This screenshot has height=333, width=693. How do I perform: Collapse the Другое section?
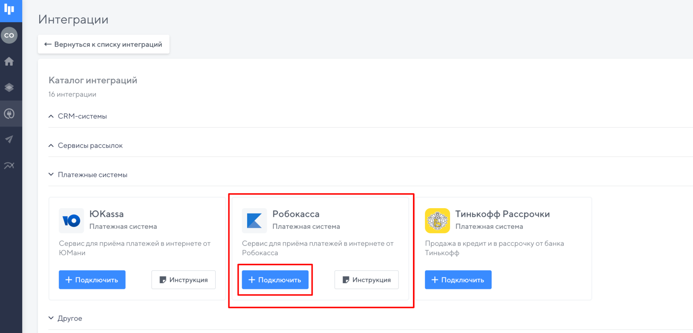pos(70,318)
